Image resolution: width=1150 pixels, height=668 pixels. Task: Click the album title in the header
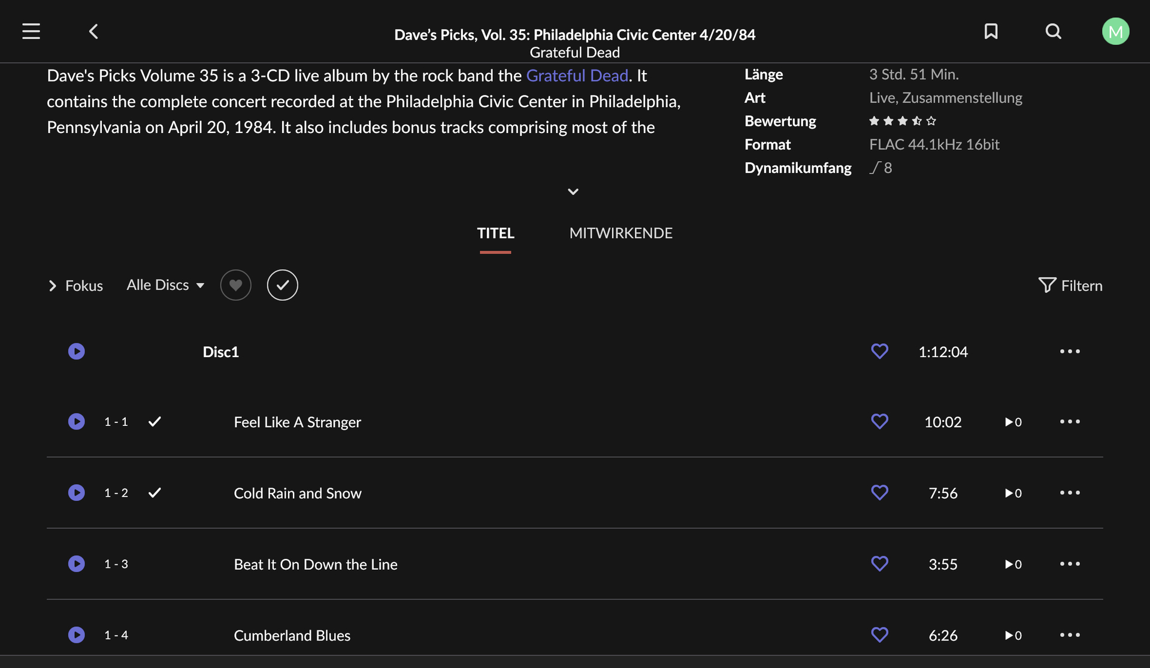(x=574, y=35)
